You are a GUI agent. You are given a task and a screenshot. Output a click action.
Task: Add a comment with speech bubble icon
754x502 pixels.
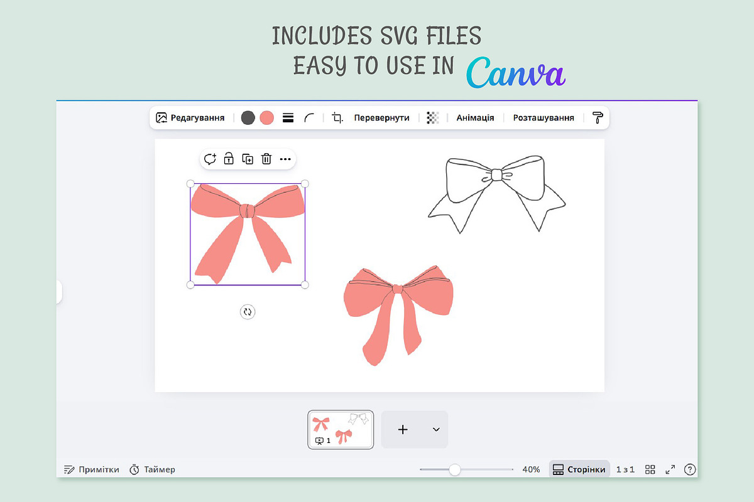(210, 159)
